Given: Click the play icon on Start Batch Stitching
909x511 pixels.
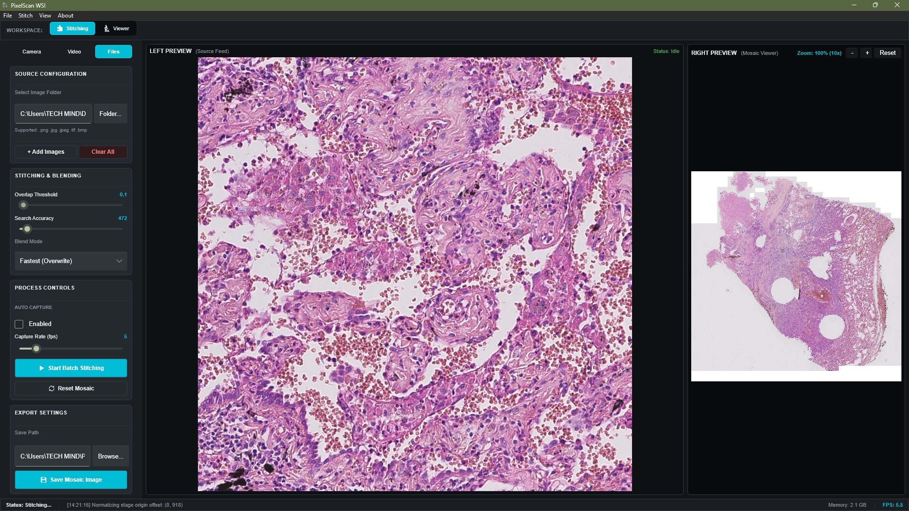Looking at the screenshot, I should click(42, 368).
